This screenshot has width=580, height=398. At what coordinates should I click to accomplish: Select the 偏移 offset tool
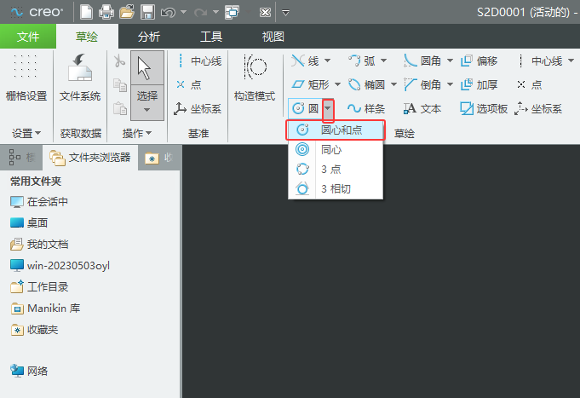pos(479,61)
